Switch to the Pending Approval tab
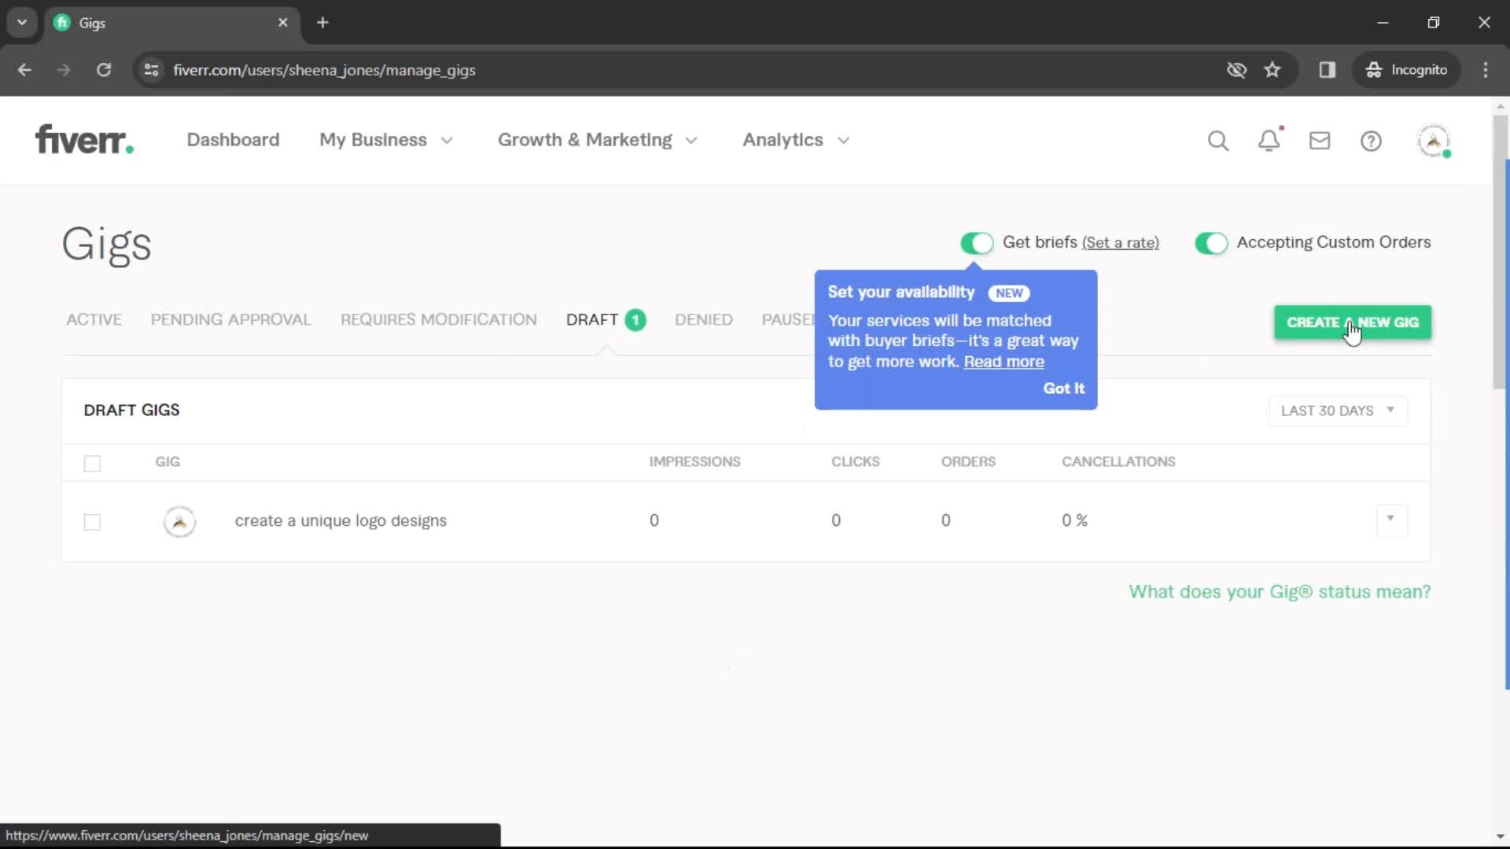The image size is (1510, 849). (x=230, y=320)
